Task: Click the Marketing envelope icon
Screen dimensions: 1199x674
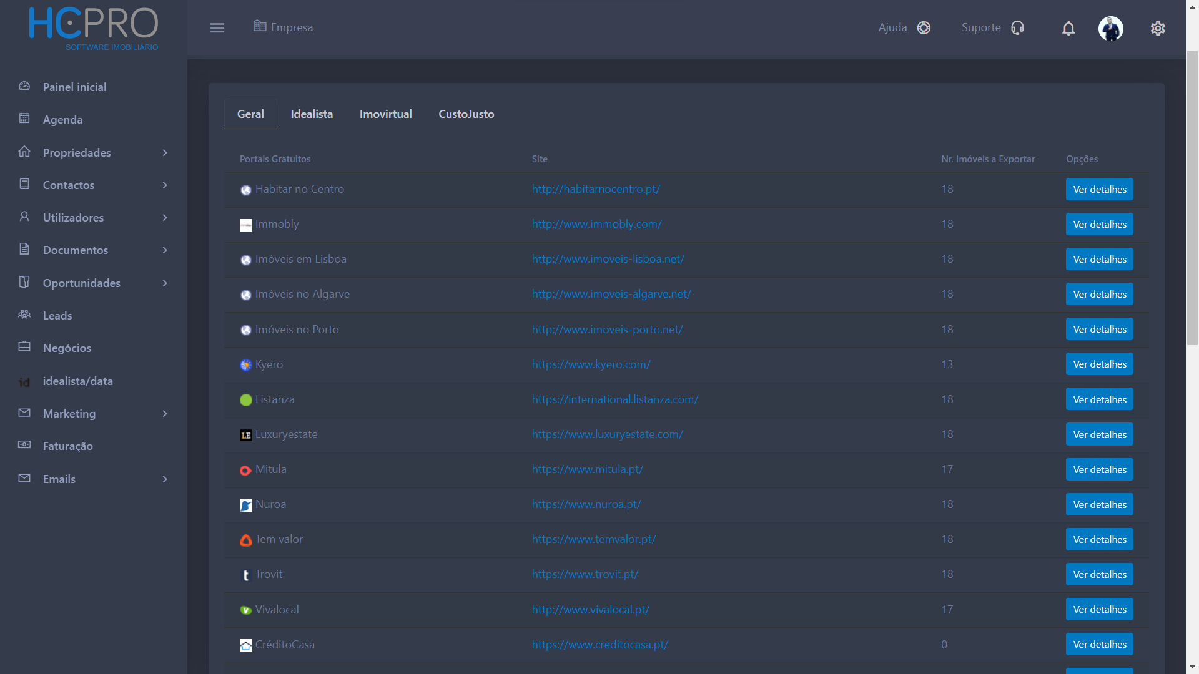Action: (x=24, y=413)
